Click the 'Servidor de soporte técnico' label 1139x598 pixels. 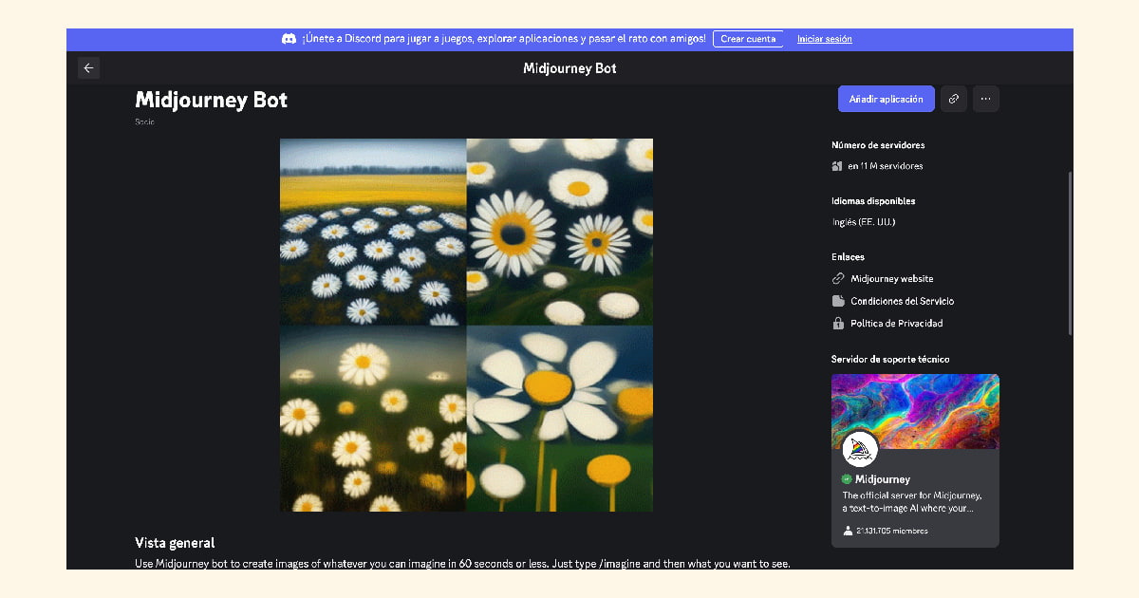[x=890, y=359]
